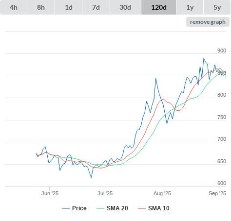231x221 pixels.
Task: Click the 900 price axis label
Action: [222, 51]
